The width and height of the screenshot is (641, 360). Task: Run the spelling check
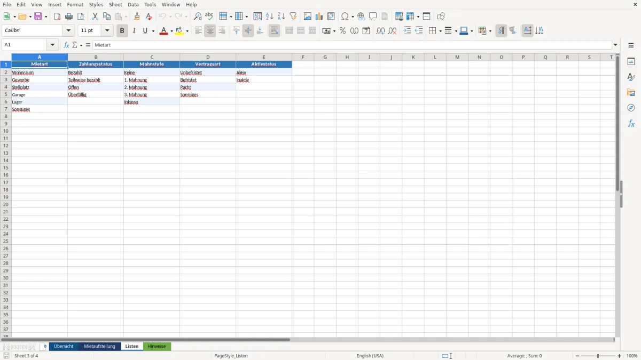(209, 17)
